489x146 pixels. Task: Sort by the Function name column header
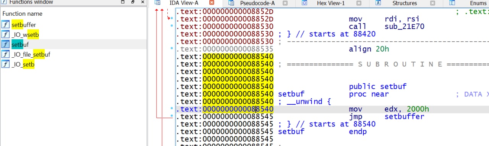pos(22,13)
